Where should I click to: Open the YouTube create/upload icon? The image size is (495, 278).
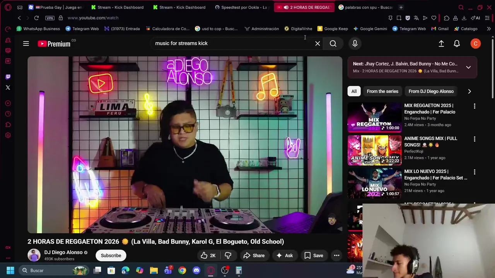pyautogui.click(x=441, y=44)
